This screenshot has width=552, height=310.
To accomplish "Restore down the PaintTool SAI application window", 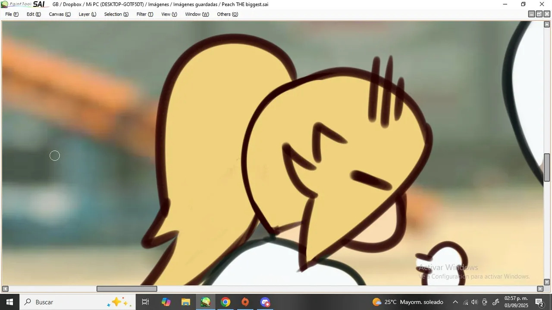I will (523, 4).
